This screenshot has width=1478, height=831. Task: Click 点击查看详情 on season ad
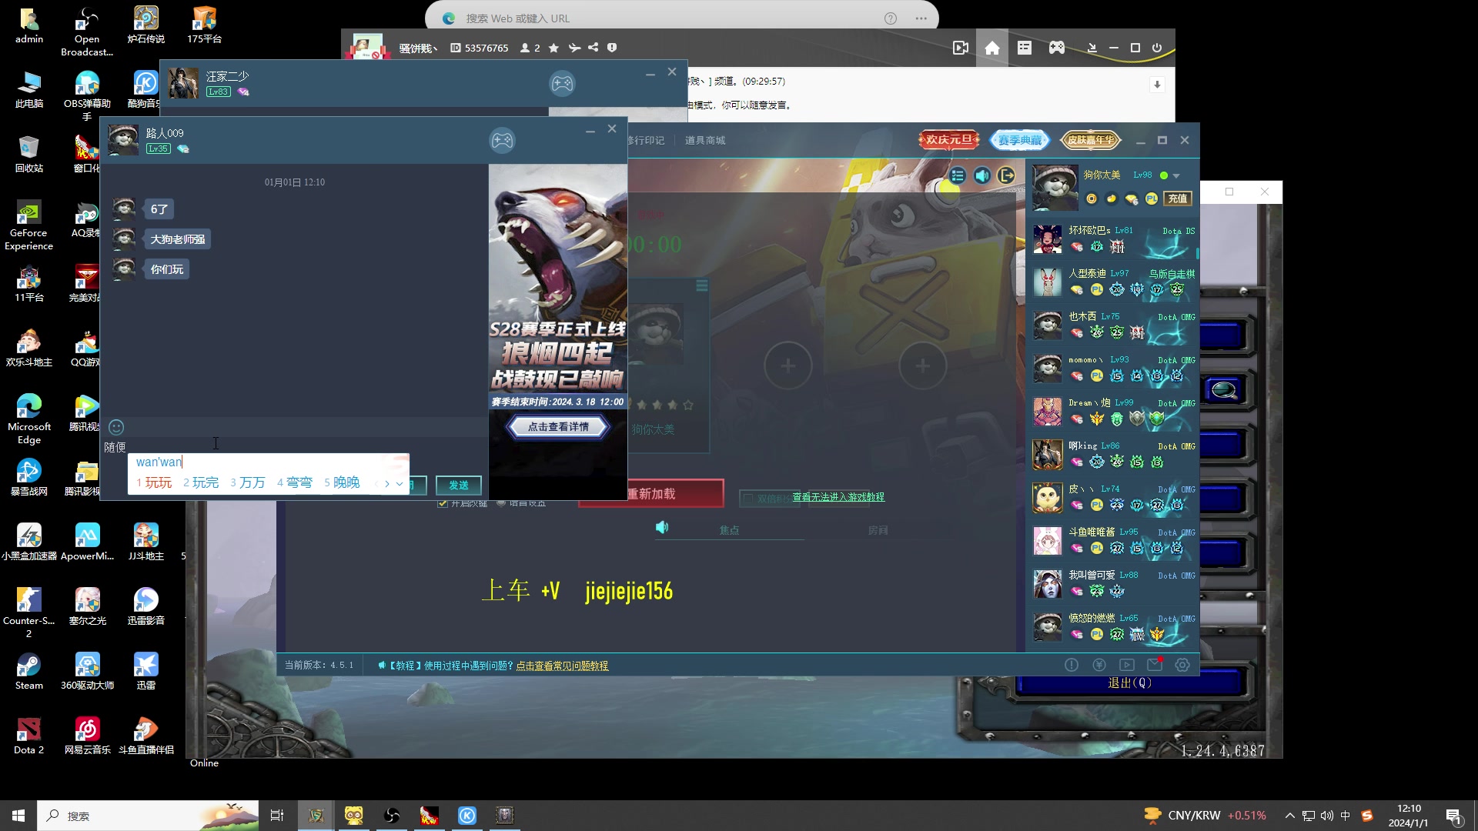click(558, 427)
